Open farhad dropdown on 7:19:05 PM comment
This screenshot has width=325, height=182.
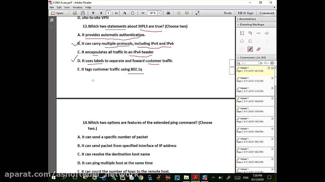[248, 129]
